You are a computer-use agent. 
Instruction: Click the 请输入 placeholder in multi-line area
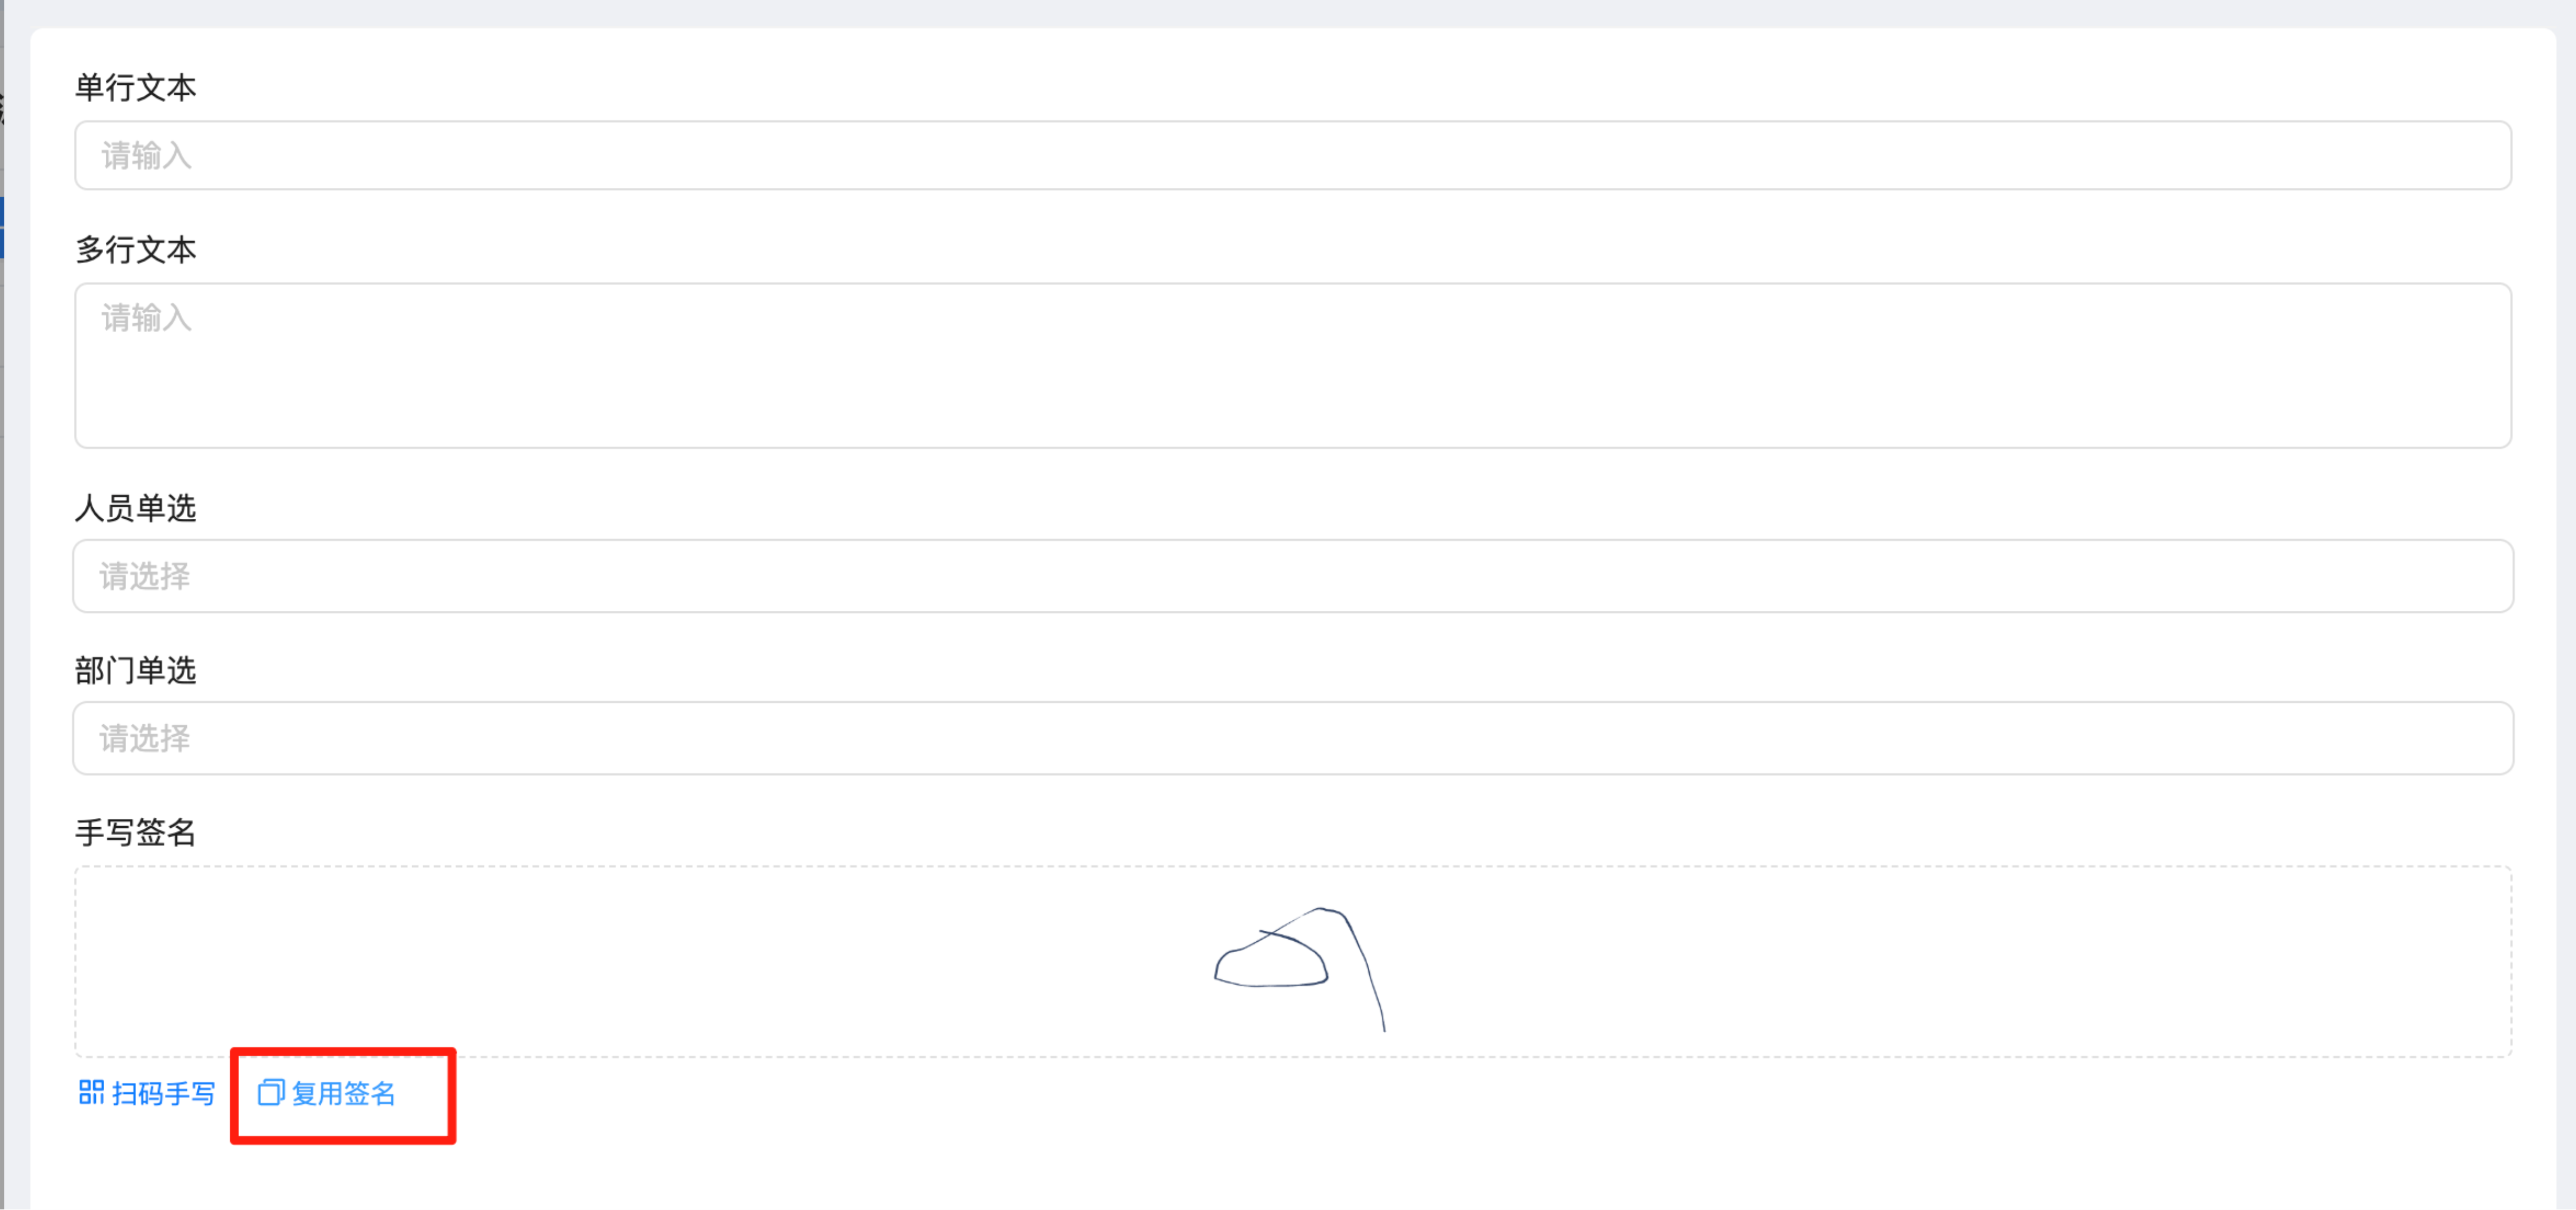(146, 318)
